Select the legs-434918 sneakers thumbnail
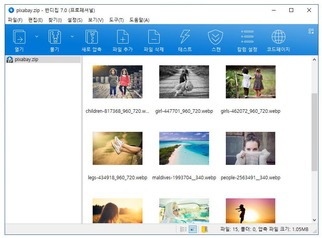322x238 pixels. [x=118, y=148]
